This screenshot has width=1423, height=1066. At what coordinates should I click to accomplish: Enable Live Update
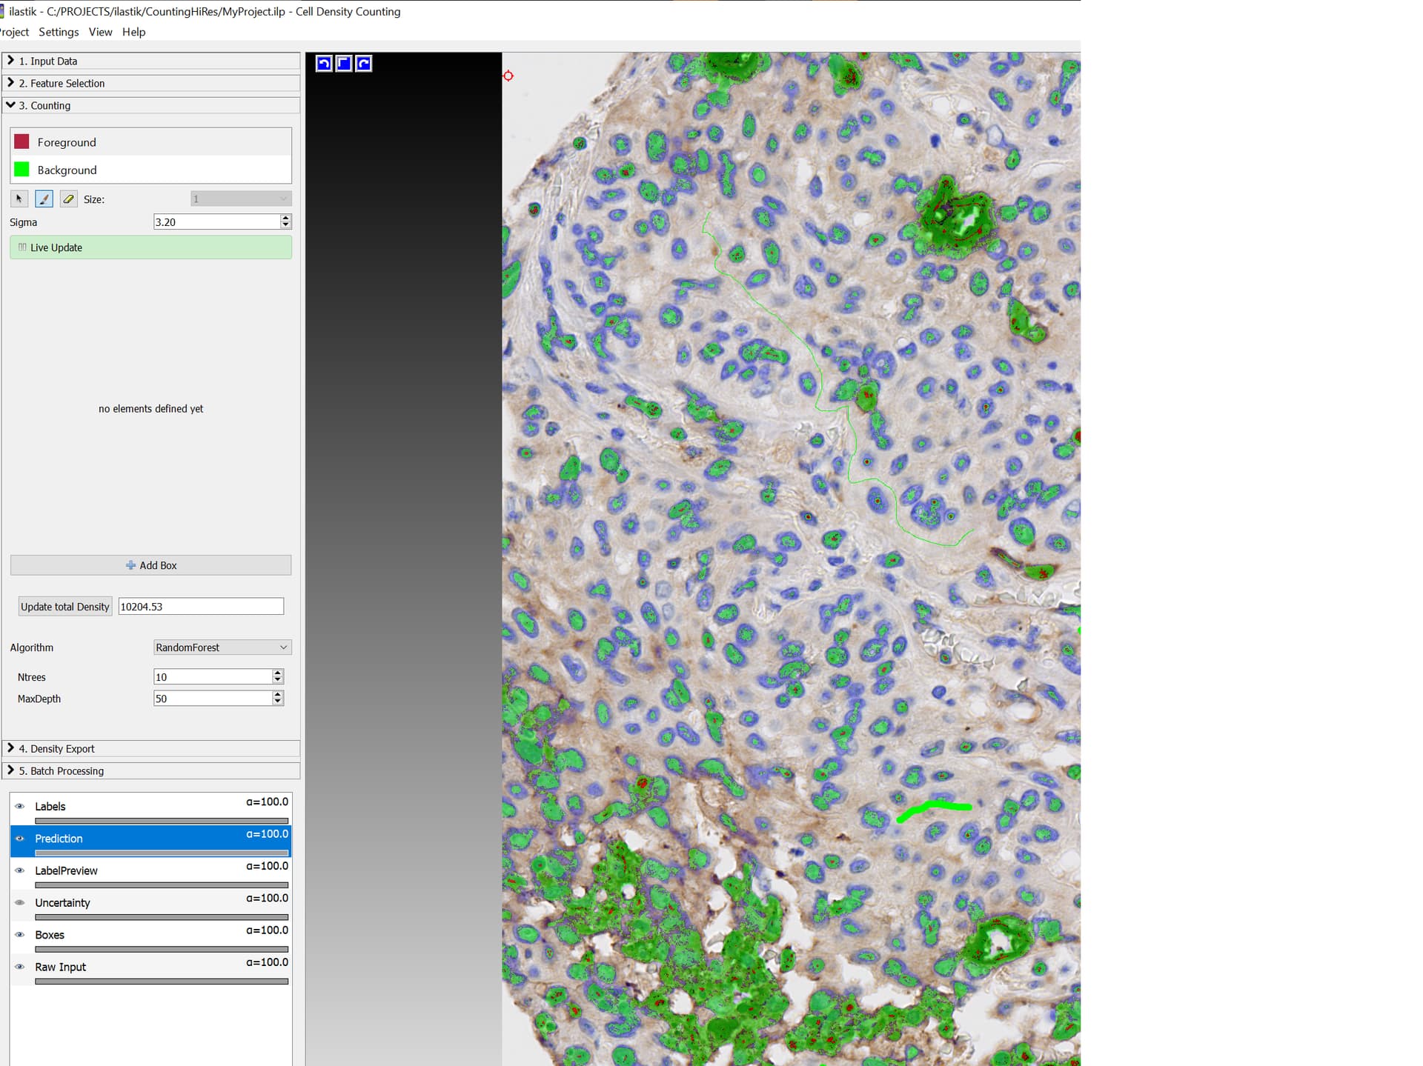tap(150, 247)
